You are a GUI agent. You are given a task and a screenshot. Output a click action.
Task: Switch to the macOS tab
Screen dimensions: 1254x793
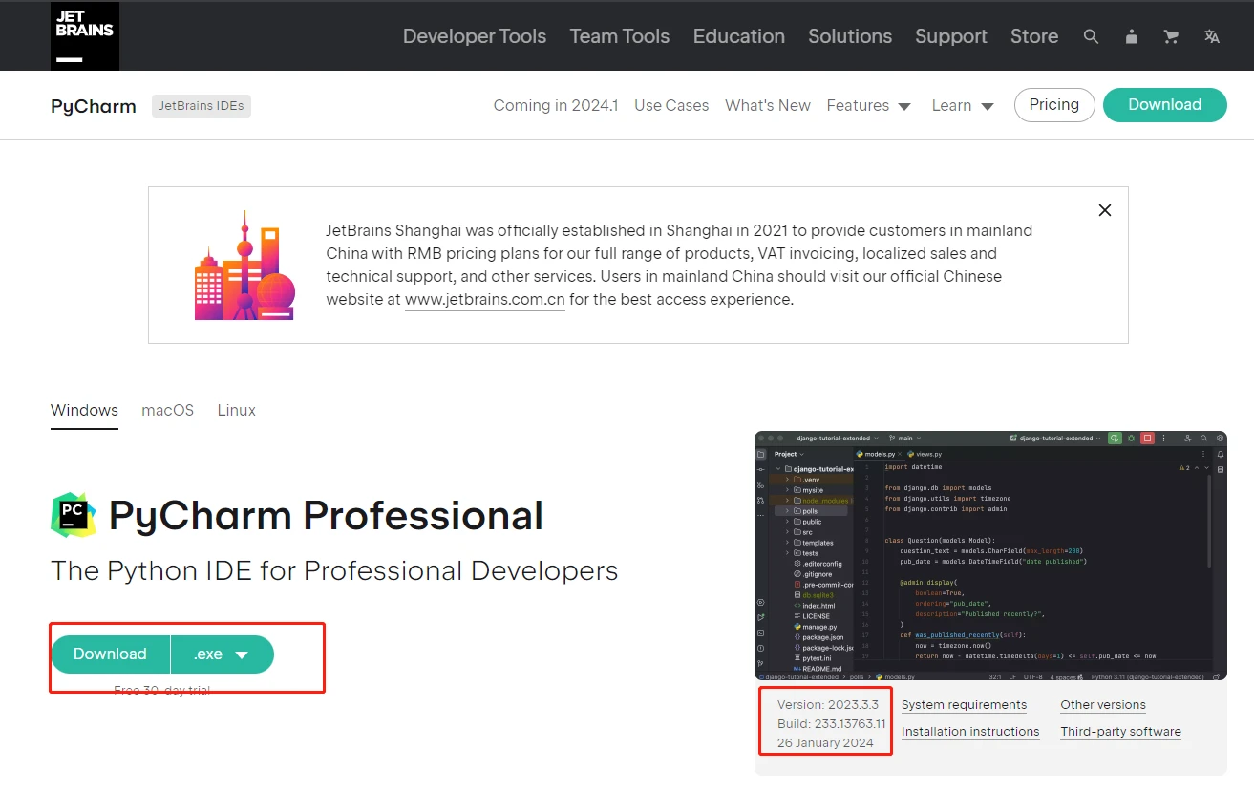[168, 410]
